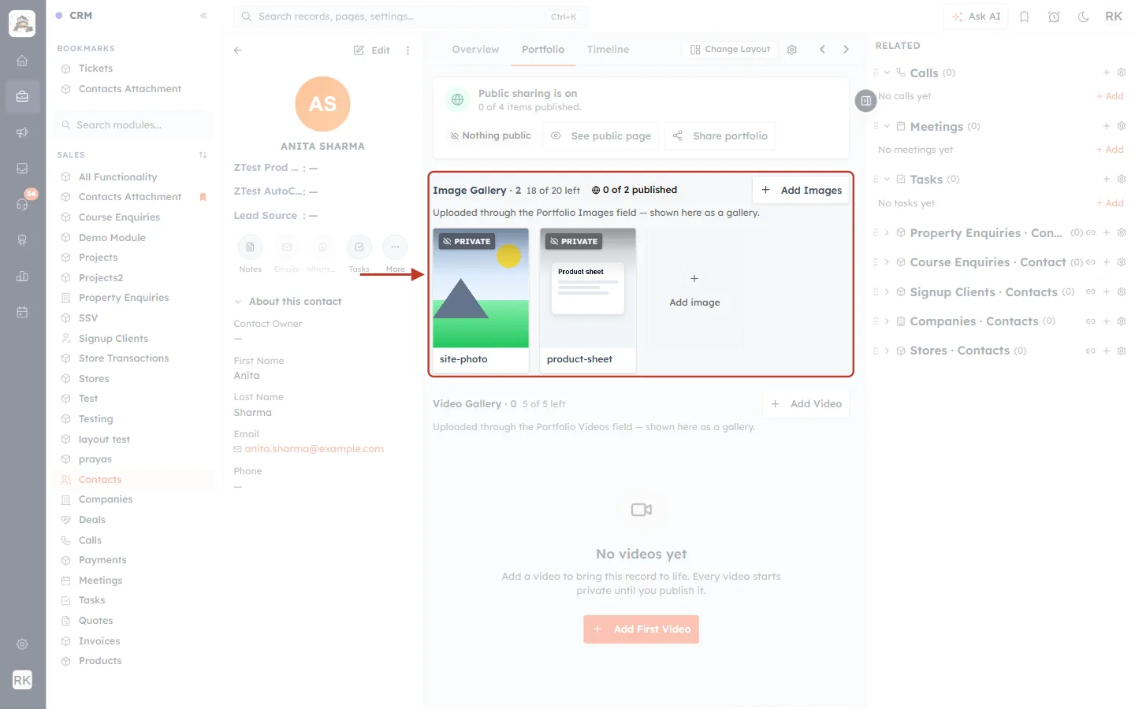Open the Ask AI assistant

pyautogui.click(x=976, y=17)
